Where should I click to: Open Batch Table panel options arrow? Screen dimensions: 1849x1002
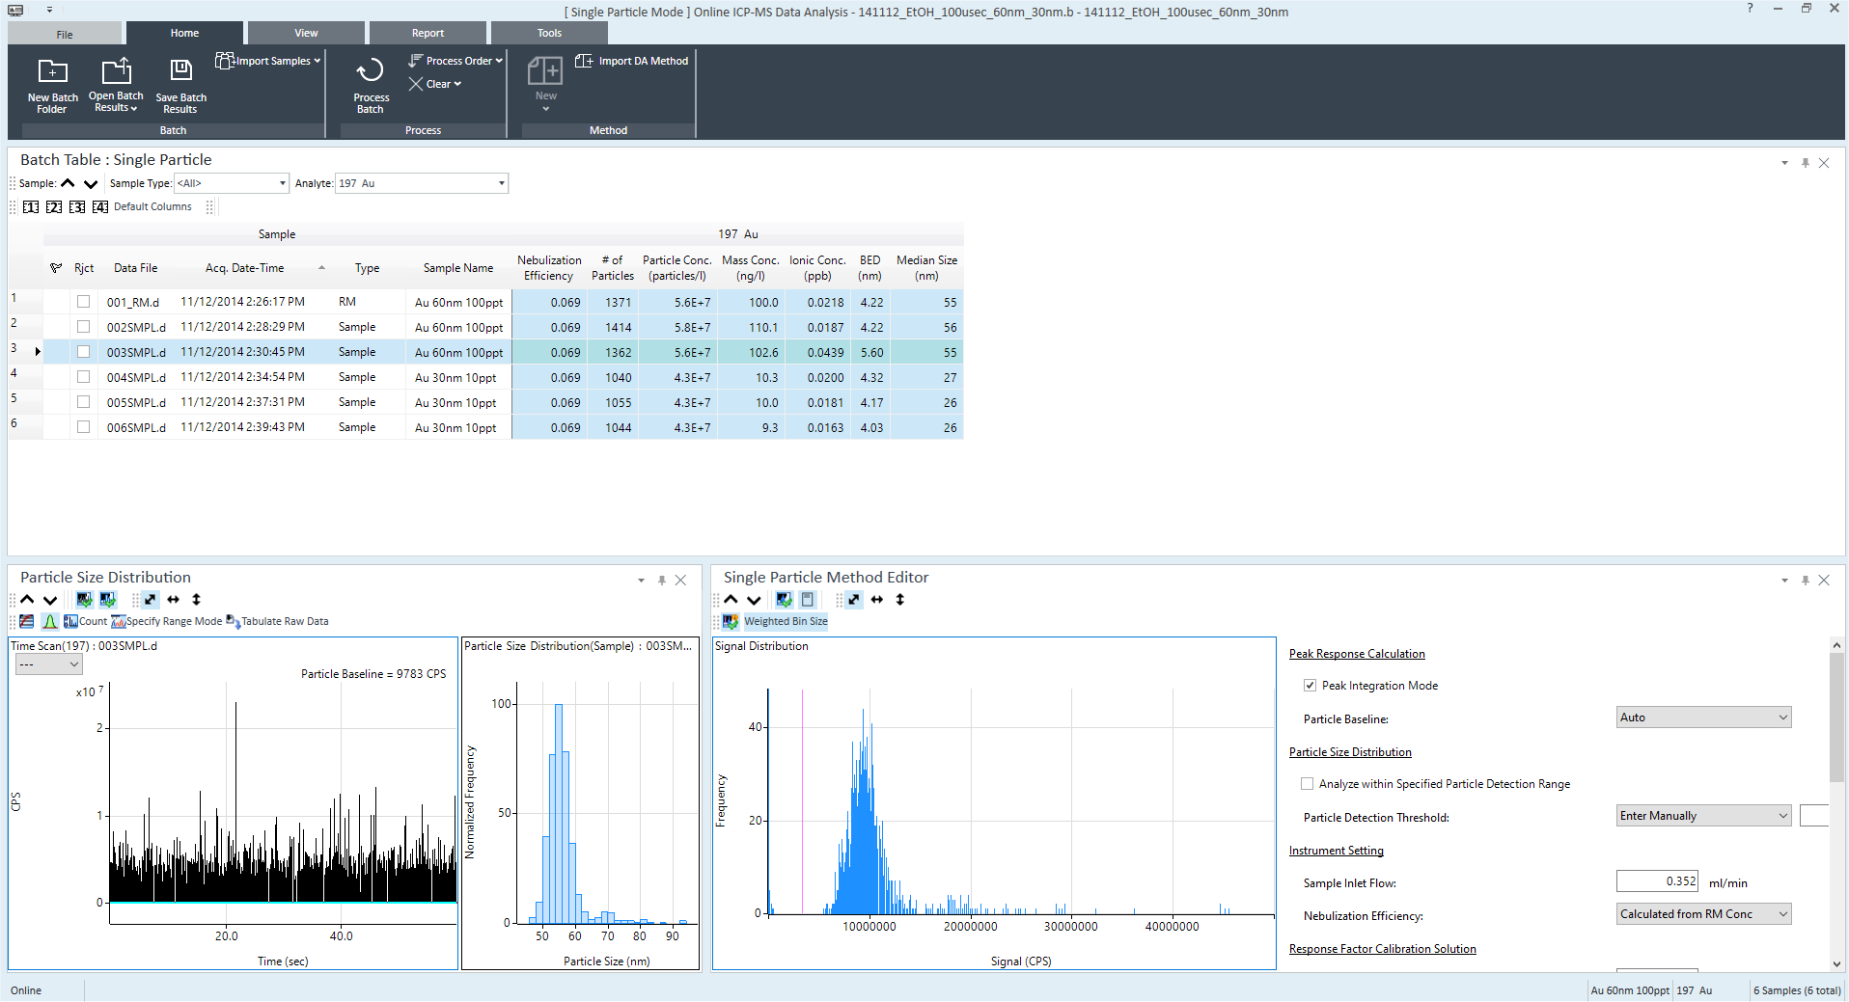[x=1784, y=163]
